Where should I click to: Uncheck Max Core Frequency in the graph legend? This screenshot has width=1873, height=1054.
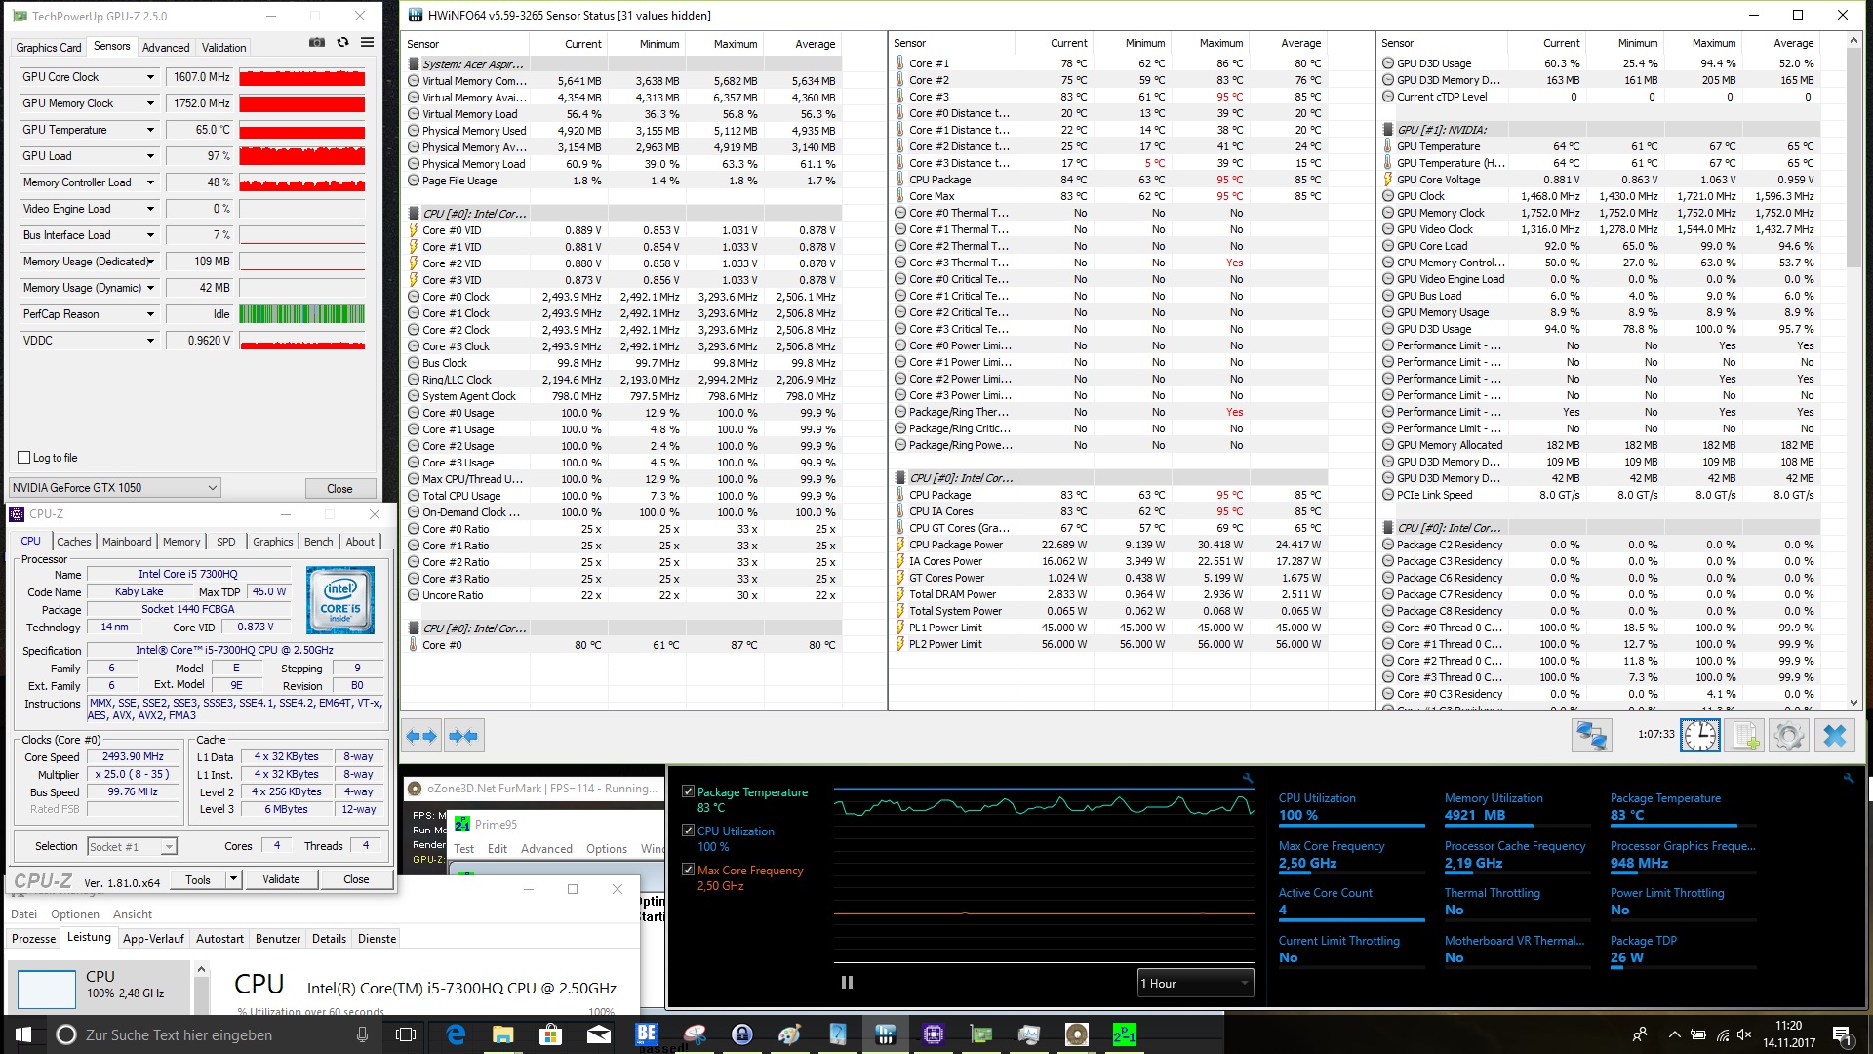(689, 871)
